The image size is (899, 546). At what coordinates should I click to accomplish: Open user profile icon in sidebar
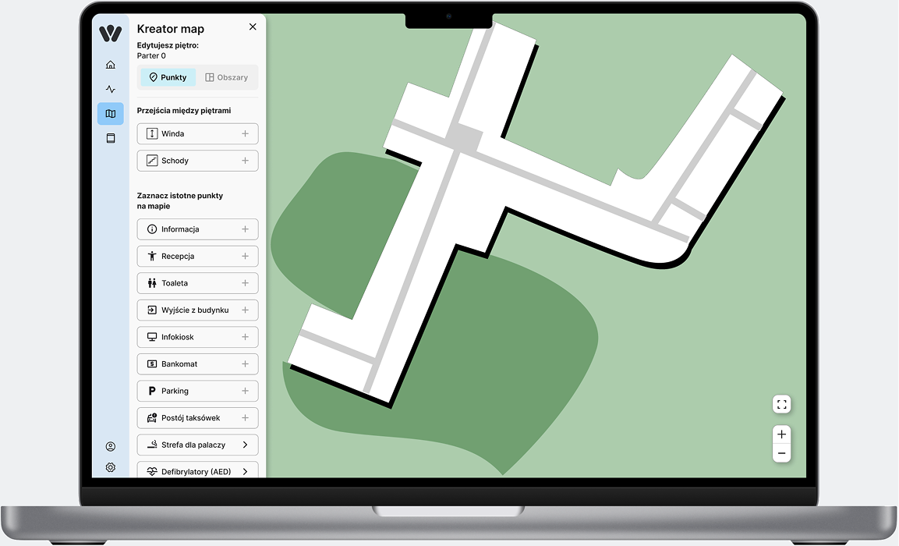click(x=110, y=447)
